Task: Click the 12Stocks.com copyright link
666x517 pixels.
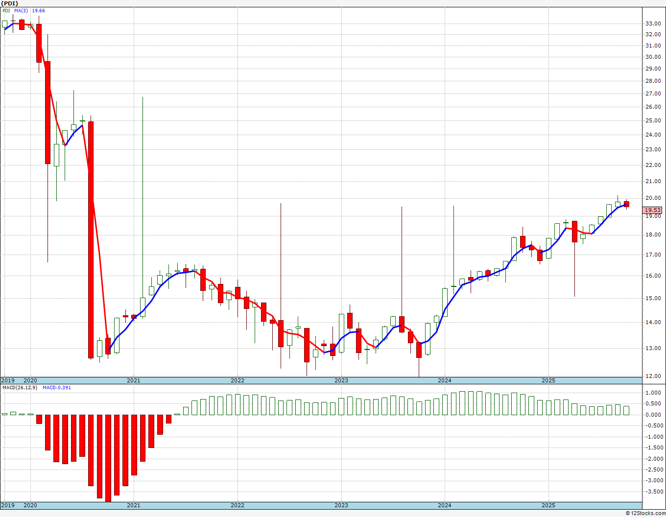Action: 645,513
